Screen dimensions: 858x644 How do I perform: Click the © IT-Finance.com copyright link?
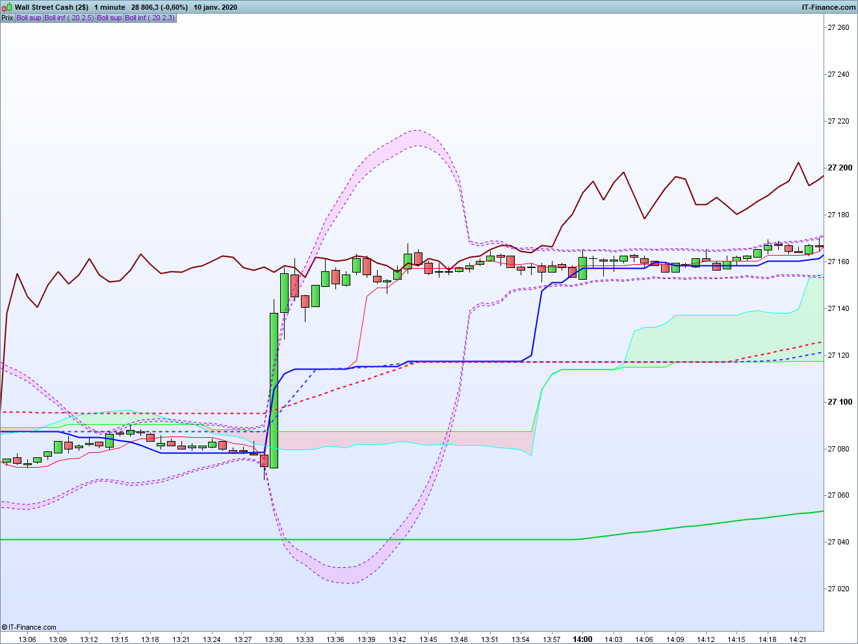coord(29,627)
